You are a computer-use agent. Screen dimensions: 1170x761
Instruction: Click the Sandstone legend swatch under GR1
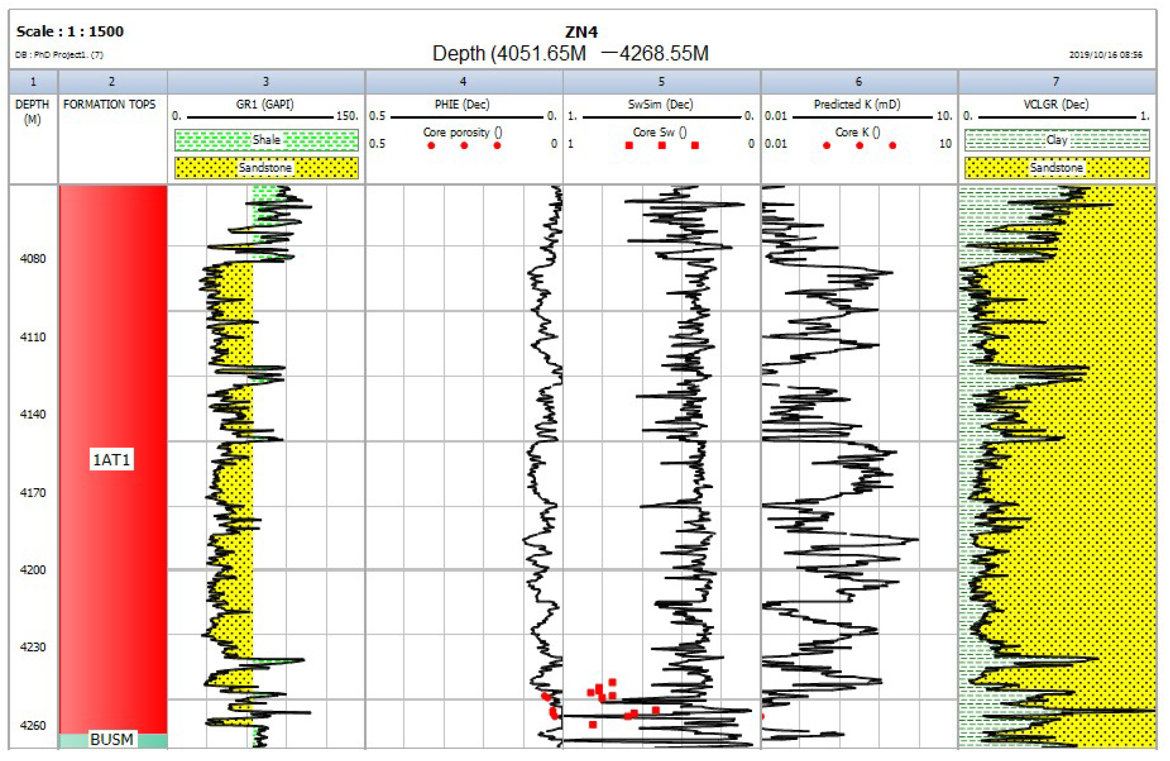tap(266, 168)
